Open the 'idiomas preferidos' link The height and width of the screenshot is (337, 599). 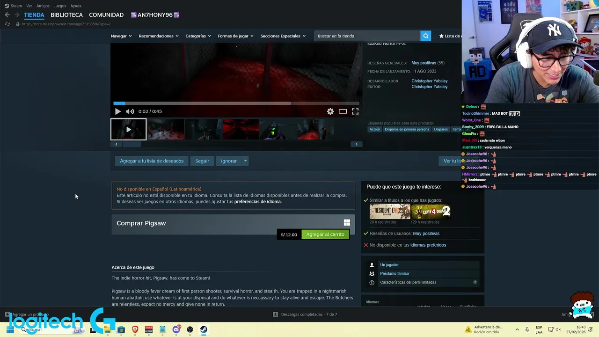click(428, 245)
